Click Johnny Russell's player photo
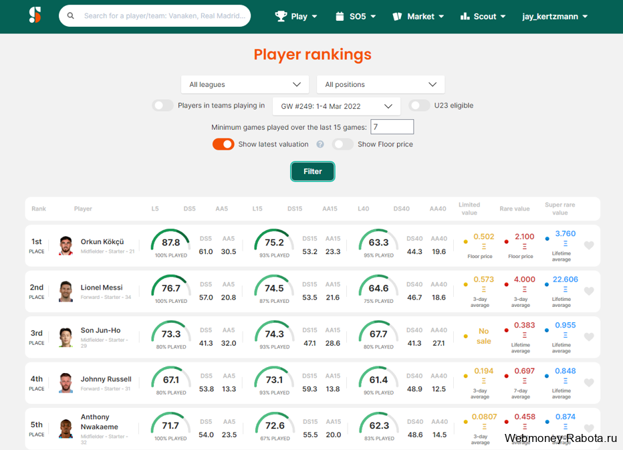The image size is (623, 450). (x=66, y=383)
